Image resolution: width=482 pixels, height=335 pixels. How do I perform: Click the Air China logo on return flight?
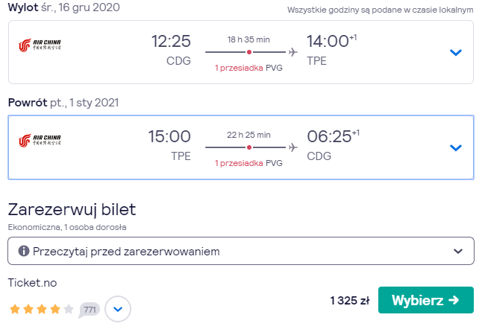coord(40,141)
